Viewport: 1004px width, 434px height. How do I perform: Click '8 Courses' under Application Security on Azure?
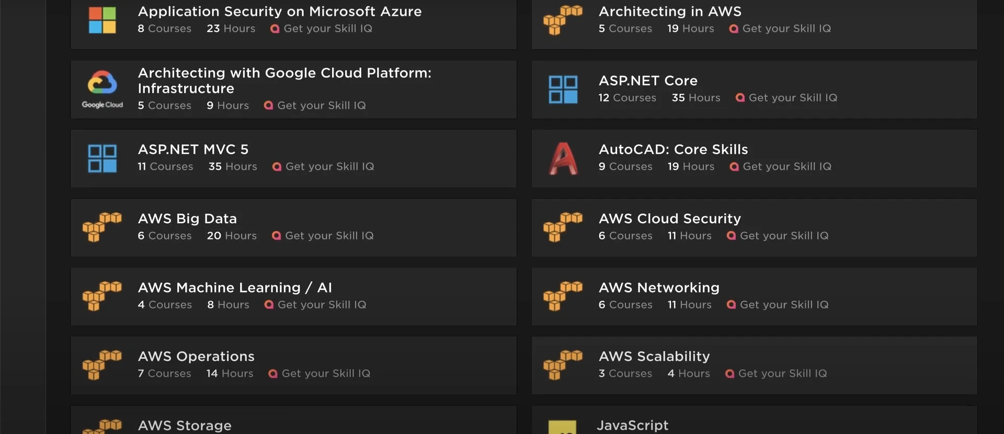click(x=165, y=29)
